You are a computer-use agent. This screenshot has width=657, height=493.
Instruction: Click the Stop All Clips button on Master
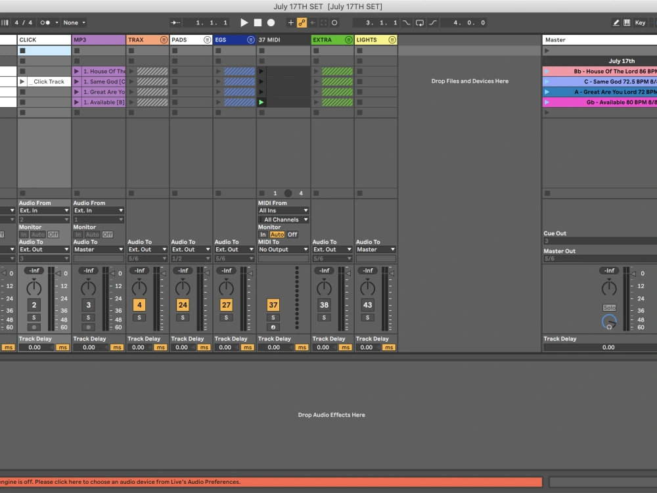click(547, 193)
